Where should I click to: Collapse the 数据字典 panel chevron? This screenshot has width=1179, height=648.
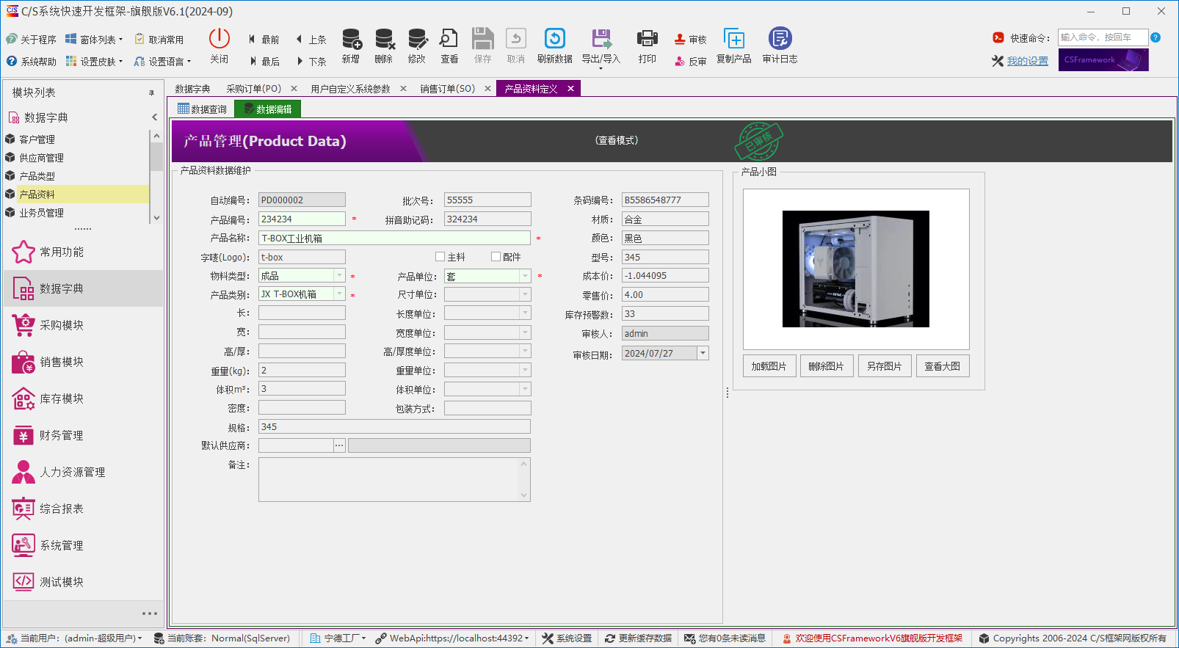click(154, 117)
